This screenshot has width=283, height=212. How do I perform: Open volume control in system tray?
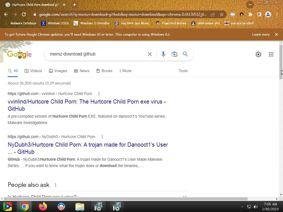click(256, 206)
